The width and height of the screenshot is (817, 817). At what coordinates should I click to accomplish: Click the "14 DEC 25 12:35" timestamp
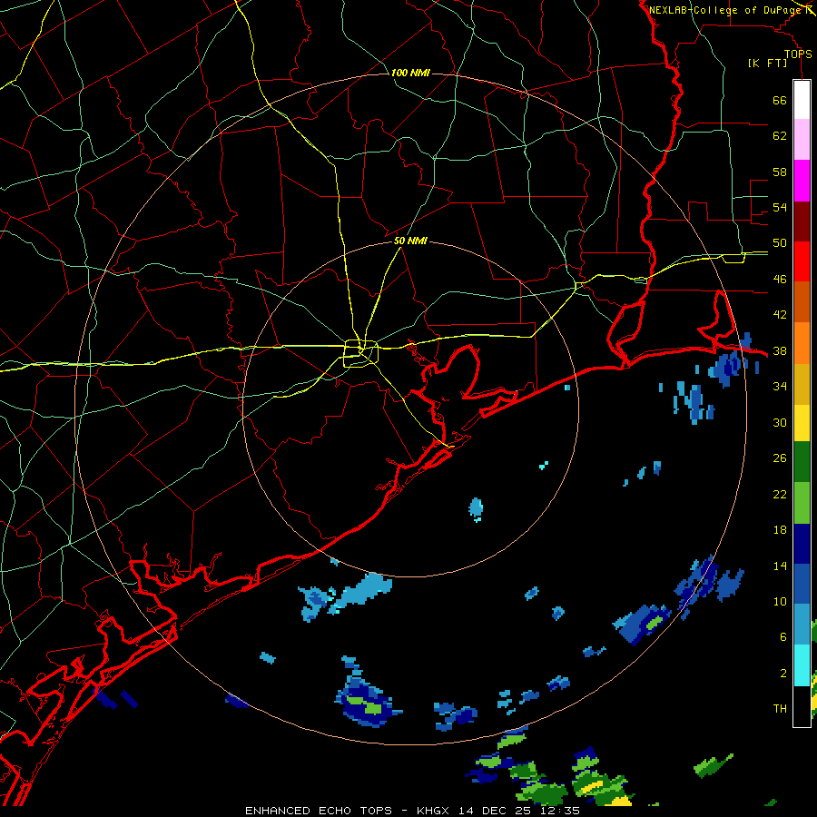519,811
